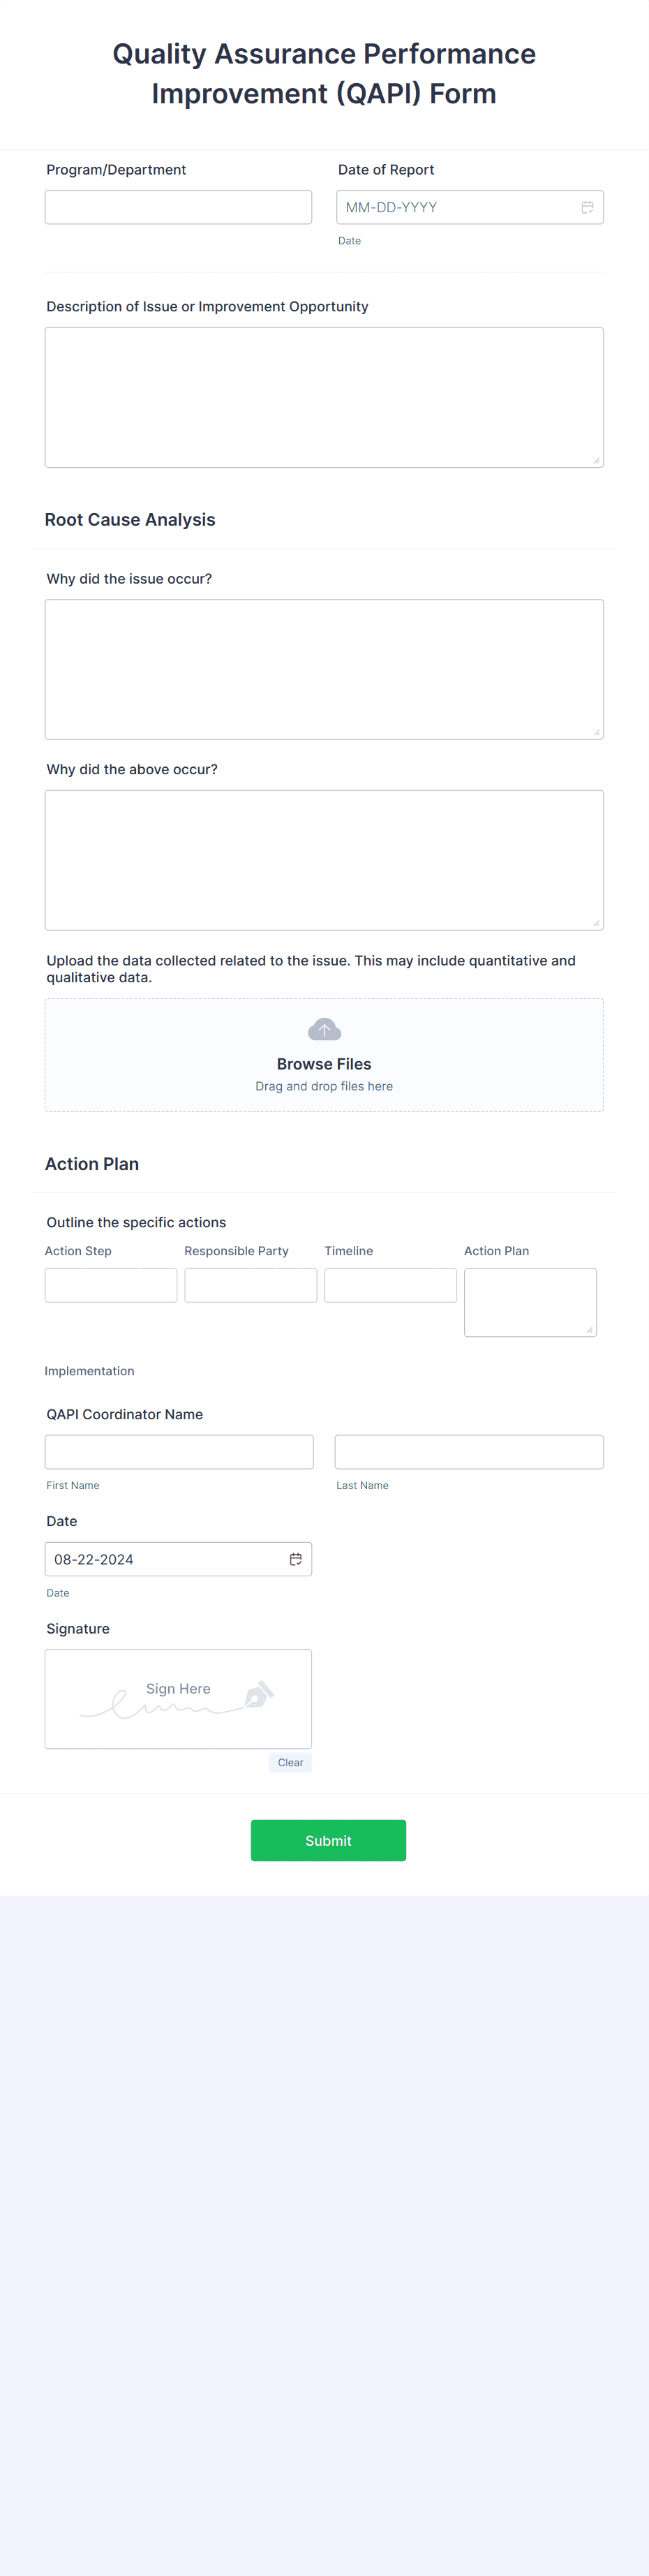Image resolution: width=649 pixels, height=2576 pixels.
Task: Clear the signature field
Action: tap(290, 1762)
